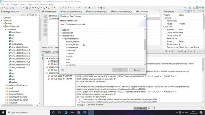
Task: Select the emp table in tree
Action: point(68,59)
